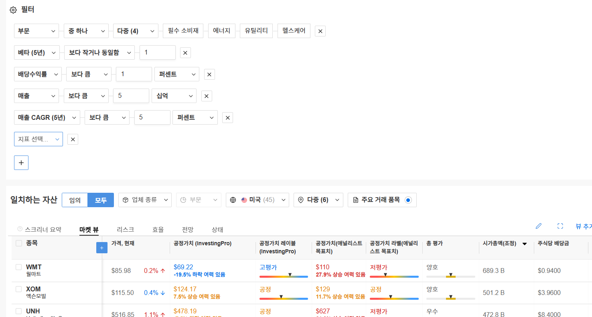Remove the 매출 revenue filter row
The image size is (592, 317).
(x=207, y=96)
